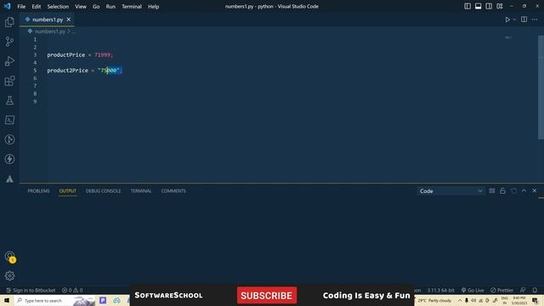Open the Help menu

point(153,6)
